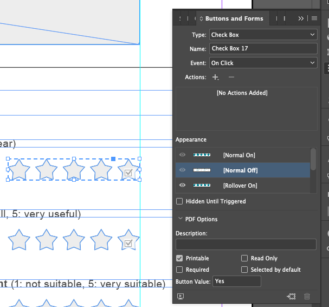Image resolution: width=329 pixels, height=307 pixels.
Task: Collapse the PDF Options section
Action: (x=180, y=219)
